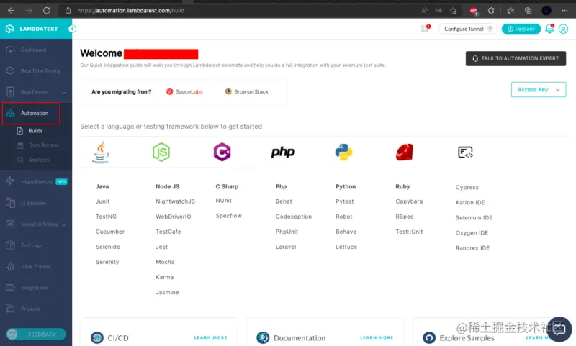Choose the Python logo icon
Viewport: 576px width, 346px height.
coord(343,152)
